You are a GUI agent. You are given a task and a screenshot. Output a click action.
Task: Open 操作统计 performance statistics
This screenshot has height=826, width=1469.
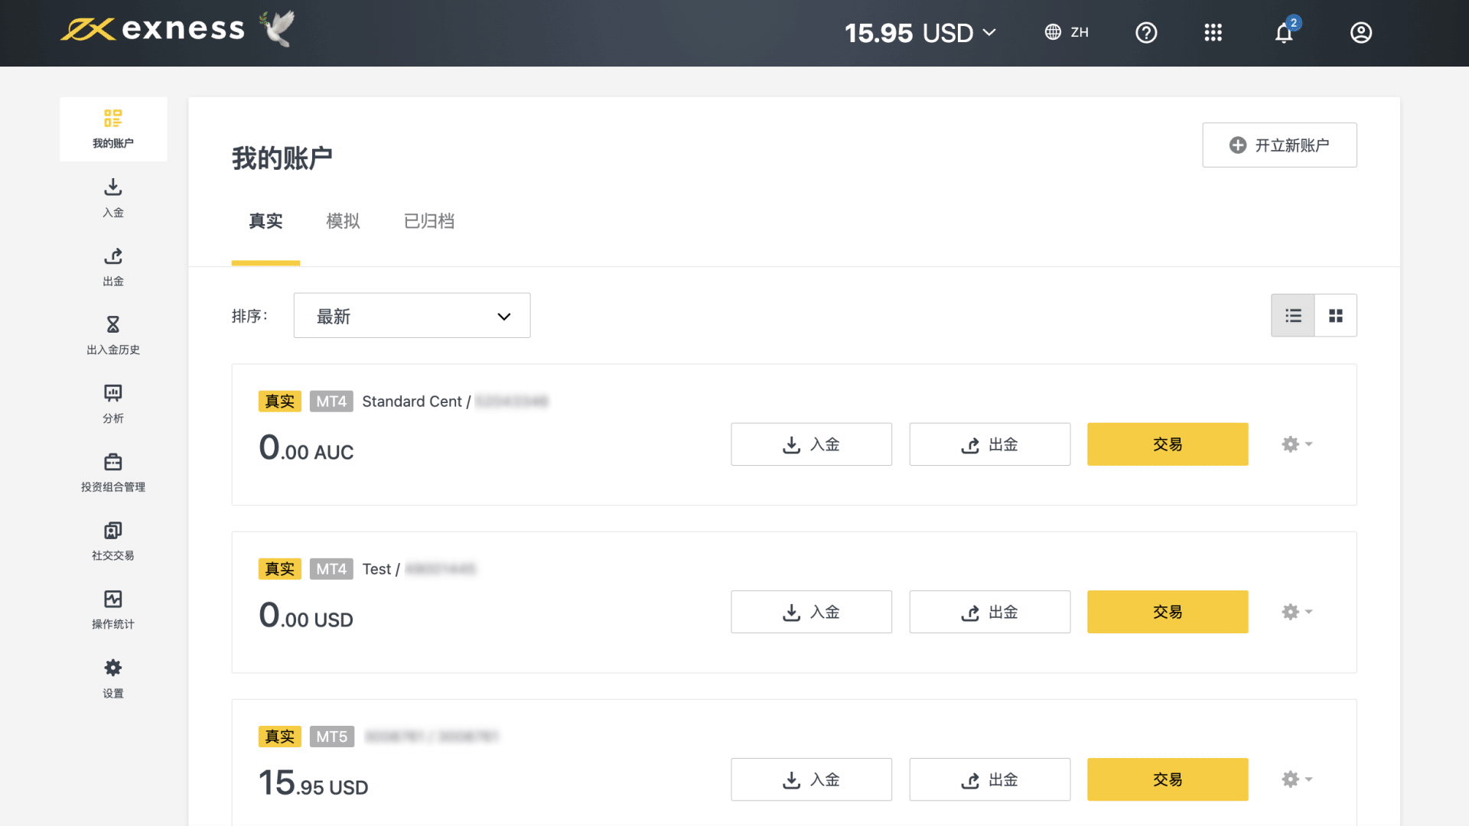tap(113, 610)
